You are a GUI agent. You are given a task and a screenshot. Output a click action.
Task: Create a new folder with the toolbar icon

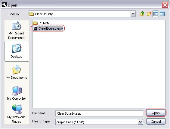coord(149,14)
